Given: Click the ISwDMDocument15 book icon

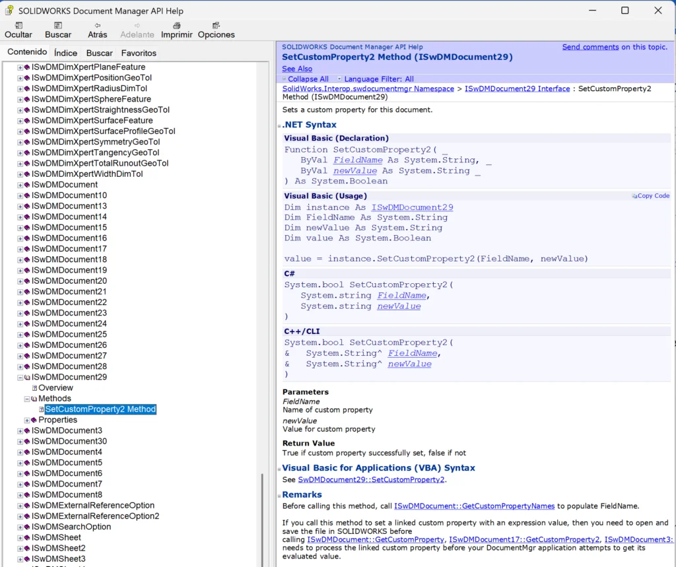Looking at the screenshot, I should click(27, 228).
